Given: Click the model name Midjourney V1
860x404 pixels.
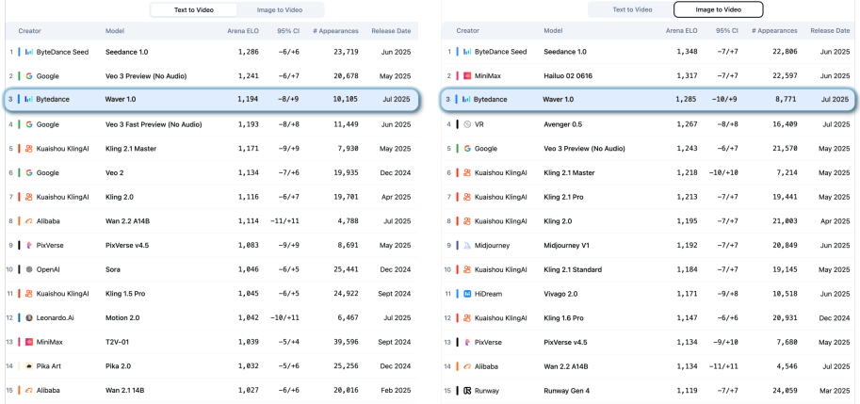Looking at the screenshot, I should click(x=566, y=246).
